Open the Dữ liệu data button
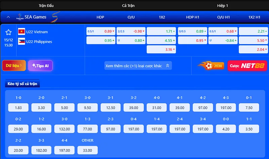The image size is (269, 159). [x=14, y=66]
